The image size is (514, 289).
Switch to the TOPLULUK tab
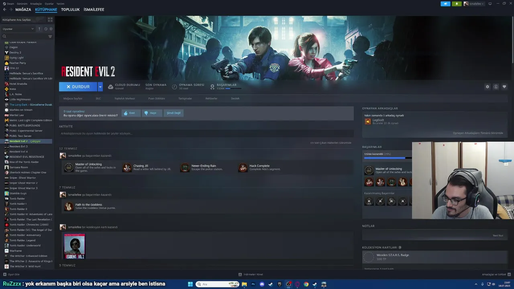tap(70, 10)
